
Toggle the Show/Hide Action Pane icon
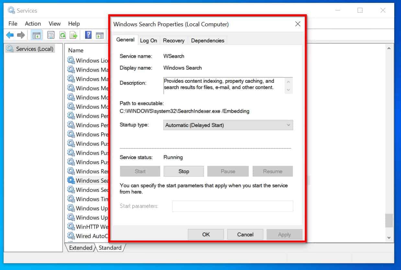100,35
